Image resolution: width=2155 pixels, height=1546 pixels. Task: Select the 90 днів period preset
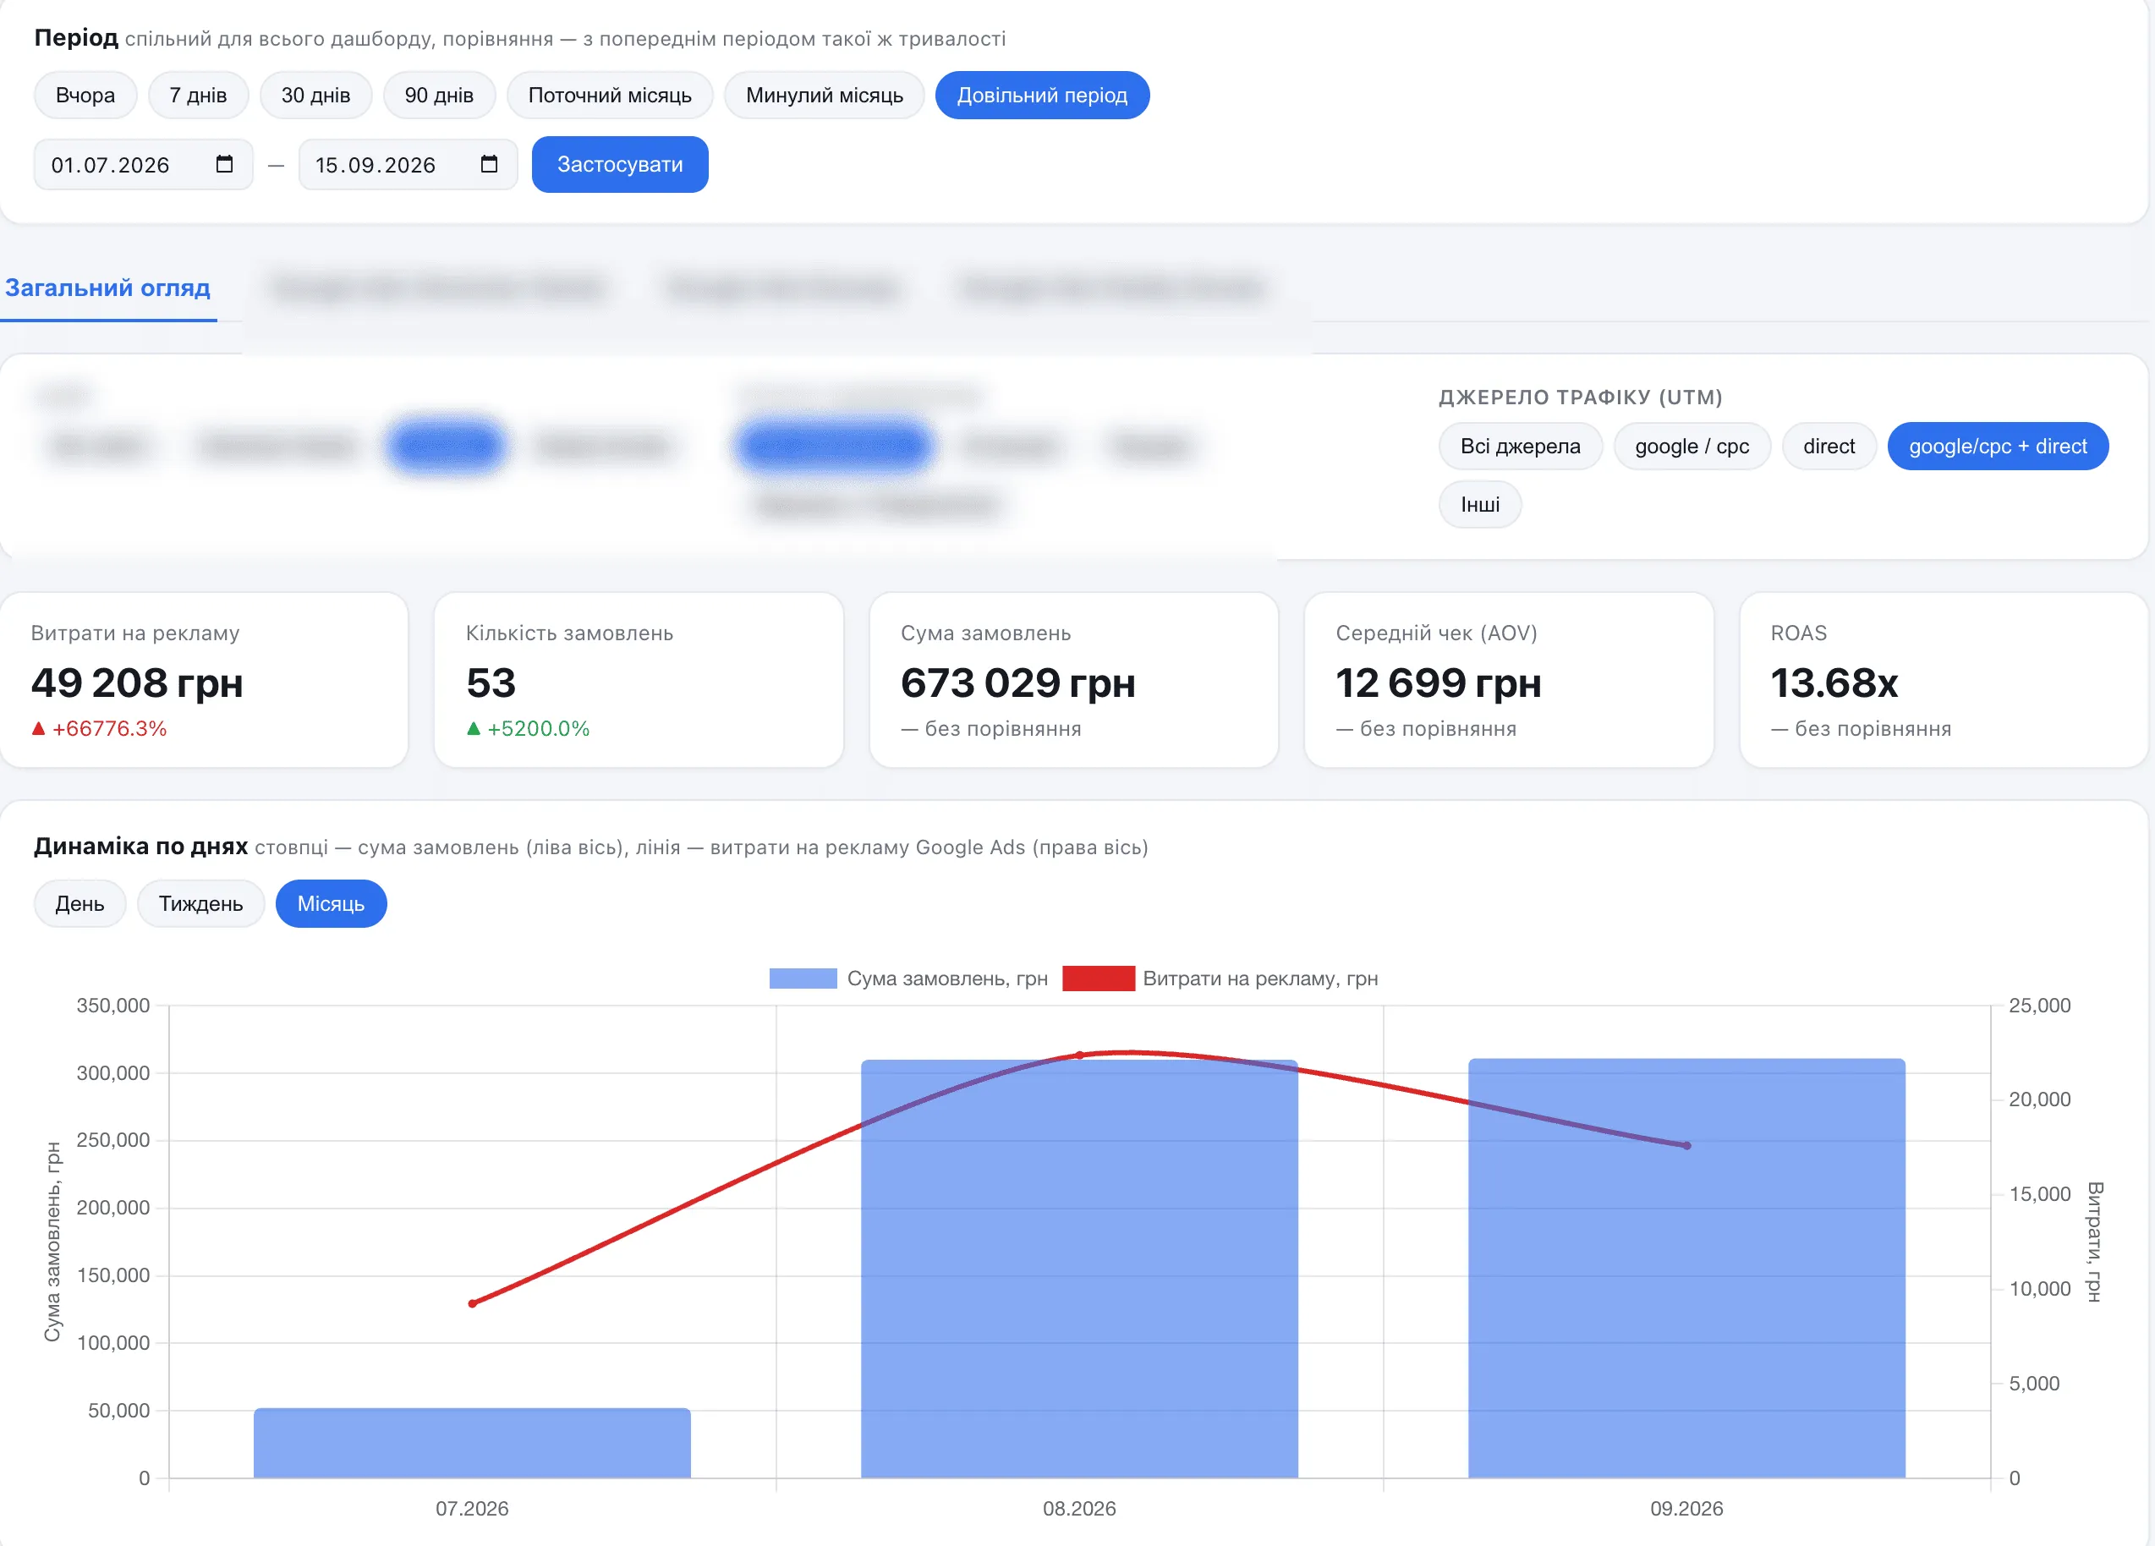439,95
